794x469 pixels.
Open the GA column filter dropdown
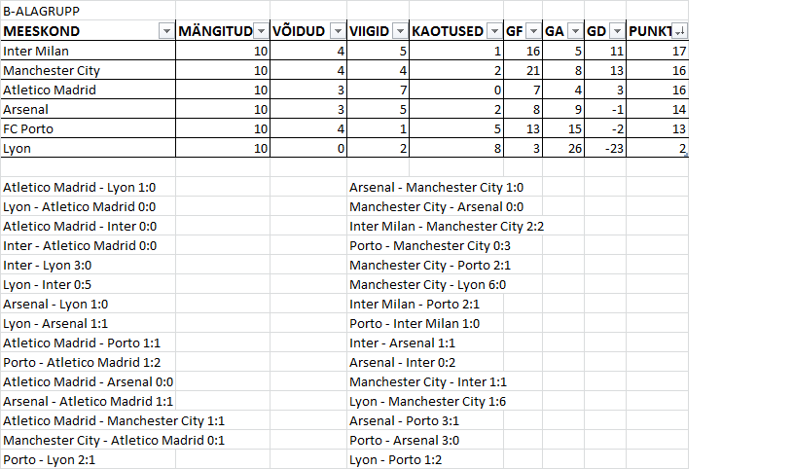[575, 31]
